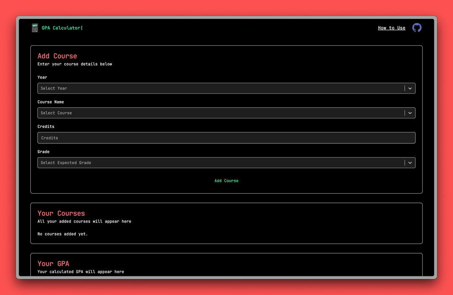This screenshot has height=295, width=453.
Task: Click 'All your added courses will appear here'
Action: click(x=84, y=221)
